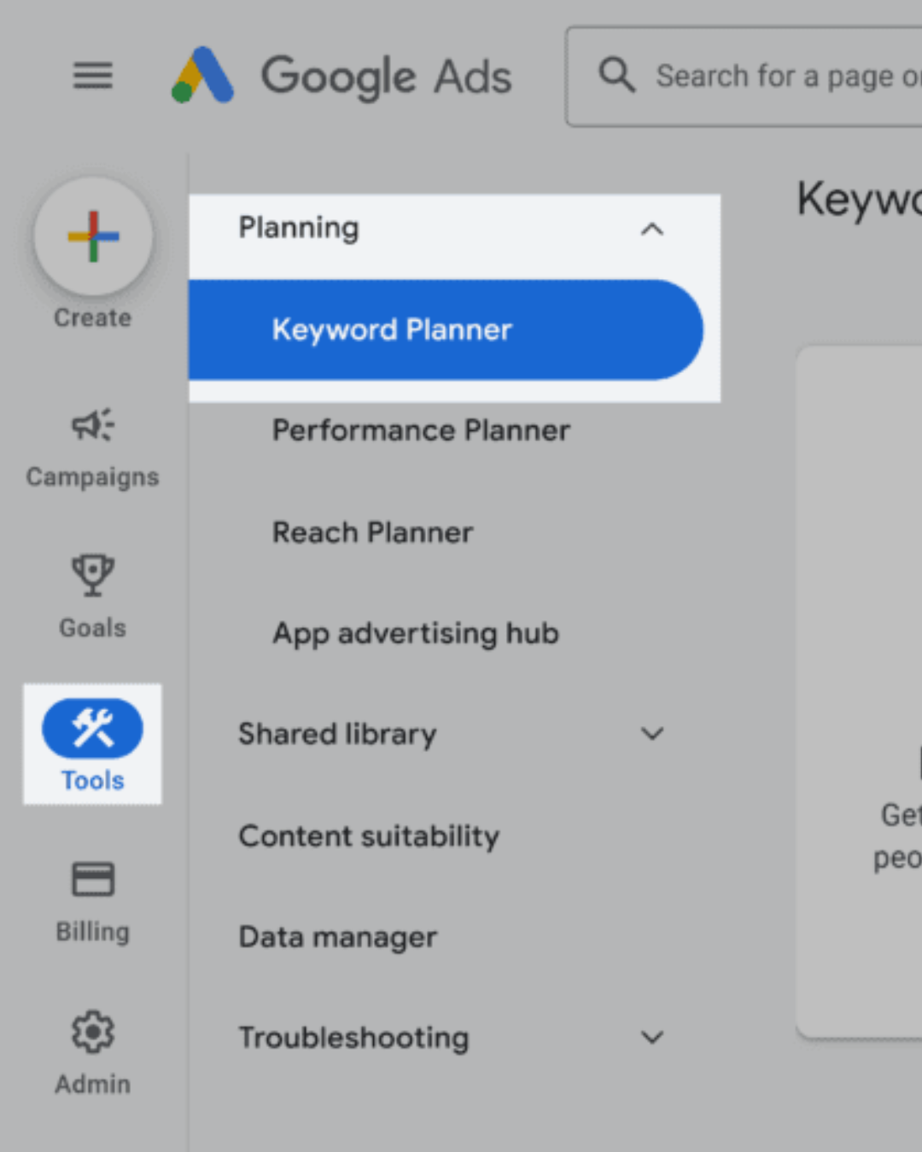This screenshot has width=922, height=1152.
Task: Select Keyword Planner menu item
Action: [x=446, y=329]
